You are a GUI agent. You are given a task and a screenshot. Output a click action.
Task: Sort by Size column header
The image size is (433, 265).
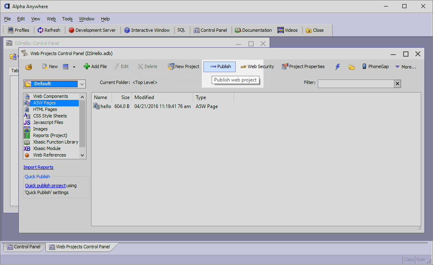click(122, 97)
